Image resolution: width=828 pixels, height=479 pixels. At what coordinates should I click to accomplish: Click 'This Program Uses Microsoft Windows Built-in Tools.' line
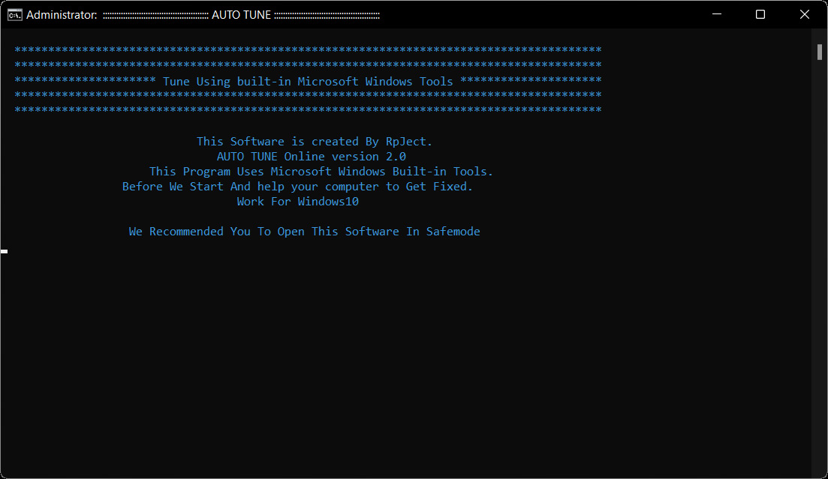tap(321, 172)
